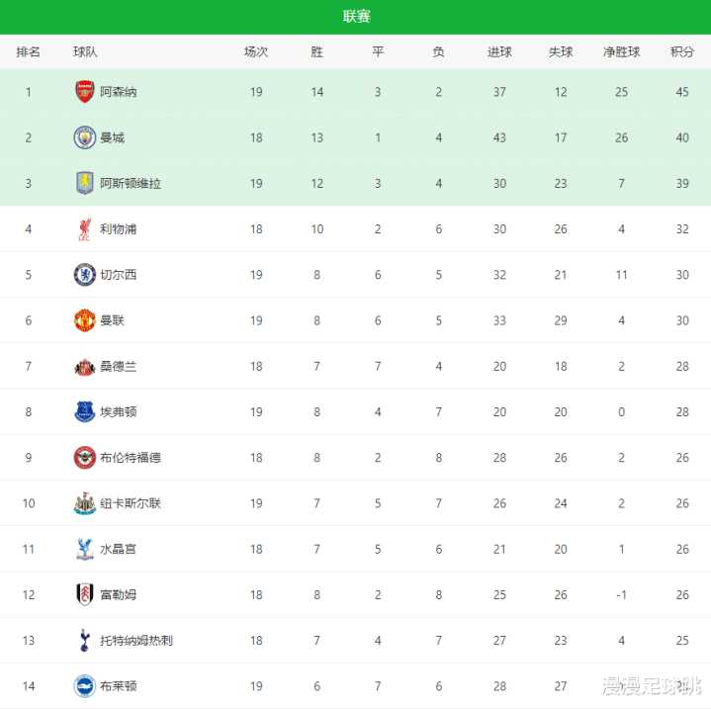This screenshot has height=709, width=711.
Task: Click the 进球 column header
Action: (499, 52)
